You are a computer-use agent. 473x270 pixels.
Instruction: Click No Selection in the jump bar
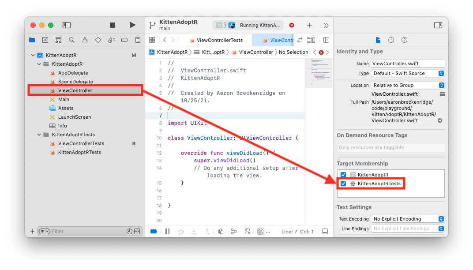pyautogui.click(x=293, y=52)
